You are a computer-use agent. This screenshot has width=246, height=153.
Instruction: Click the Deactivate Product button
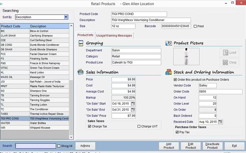(x=212, y=146)
